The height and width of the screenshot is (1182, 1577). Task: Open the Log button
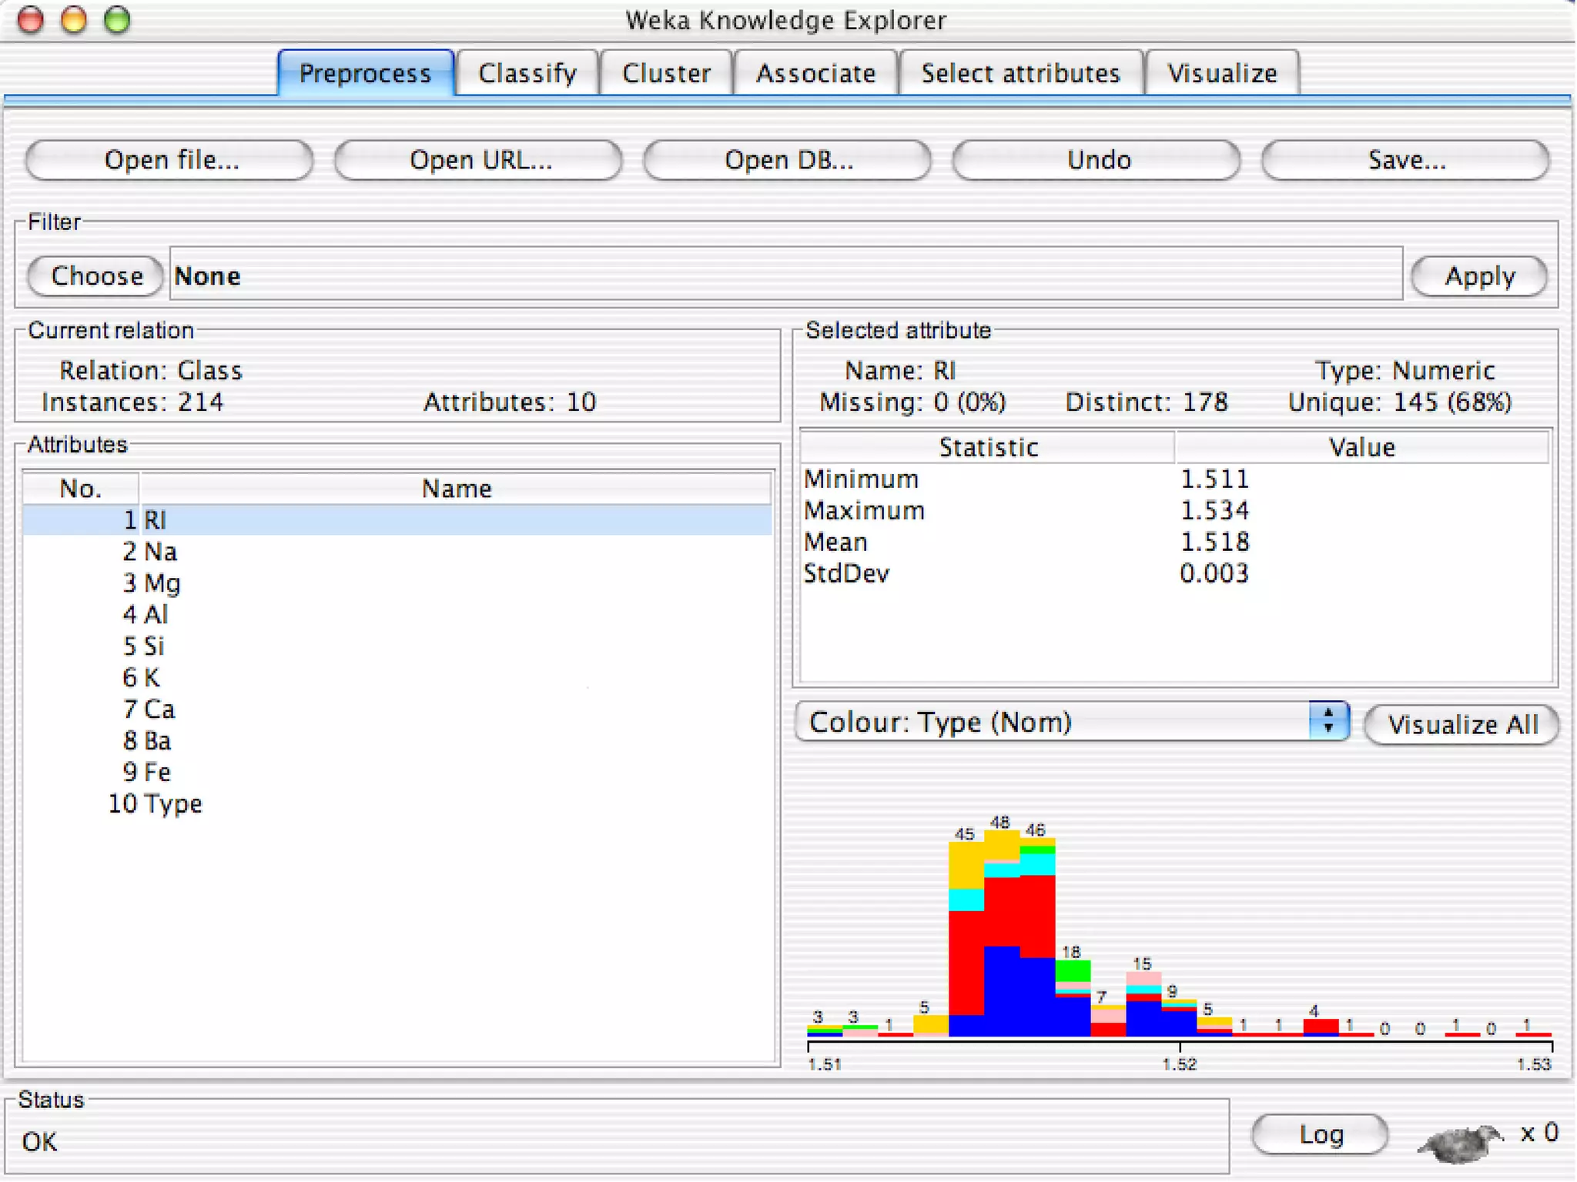pyautogui.click(x=1320, y=1134)
